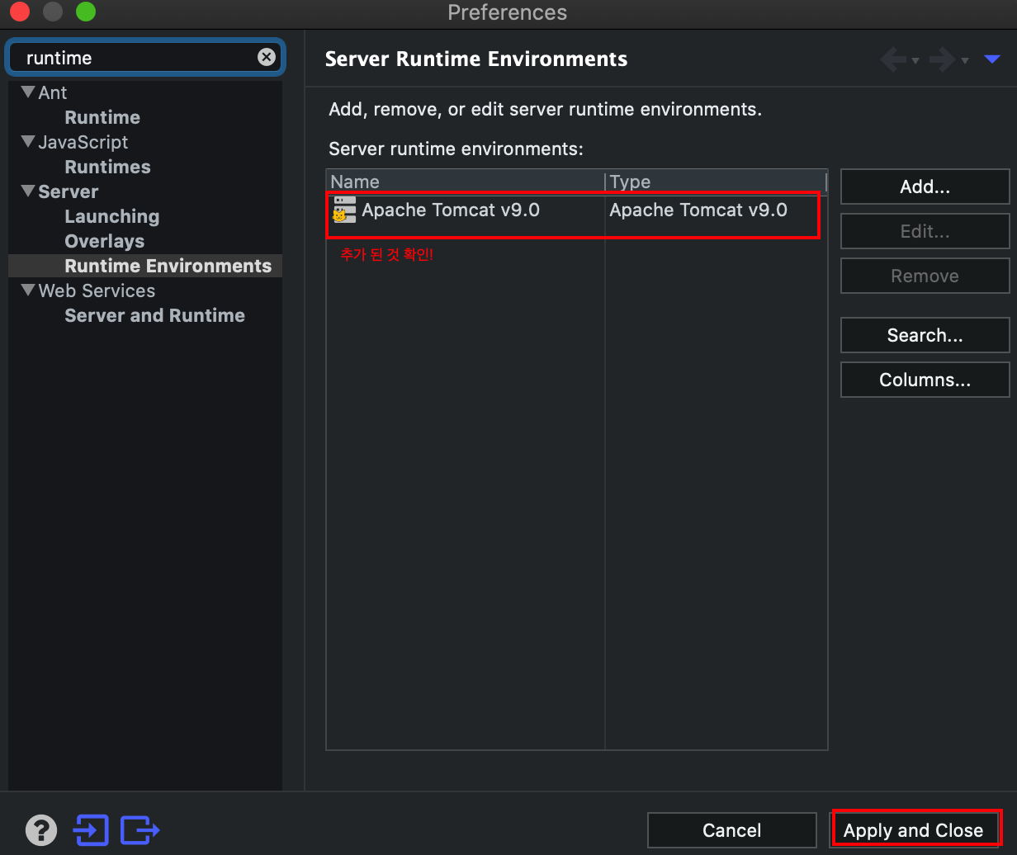Open the forward history dropdown arrow

[x=964, y=60]
